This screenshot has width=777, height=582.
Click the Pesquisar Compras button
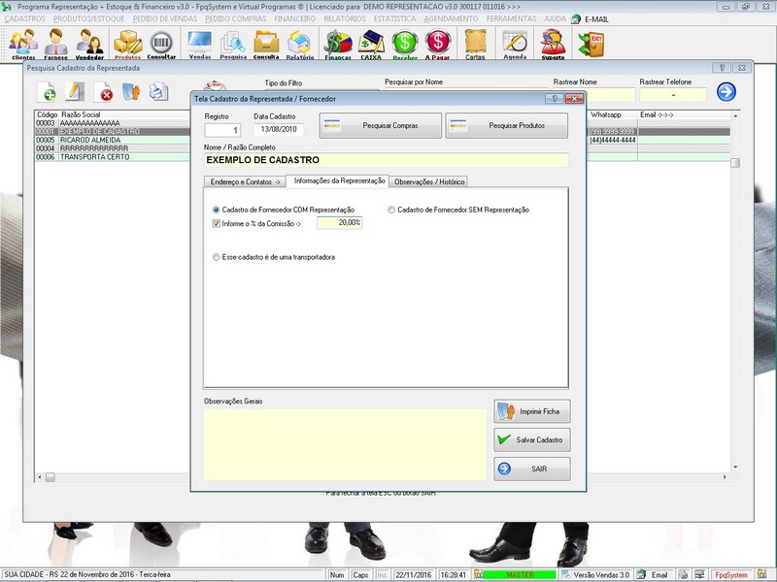pyautogui.click(x=380, y=126)
